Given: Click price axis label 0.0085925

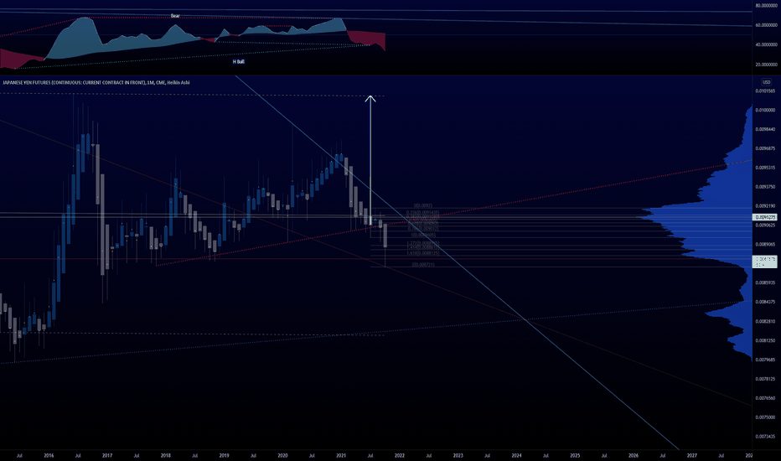Looking at the screenshot, I should [x=765, y=282].
